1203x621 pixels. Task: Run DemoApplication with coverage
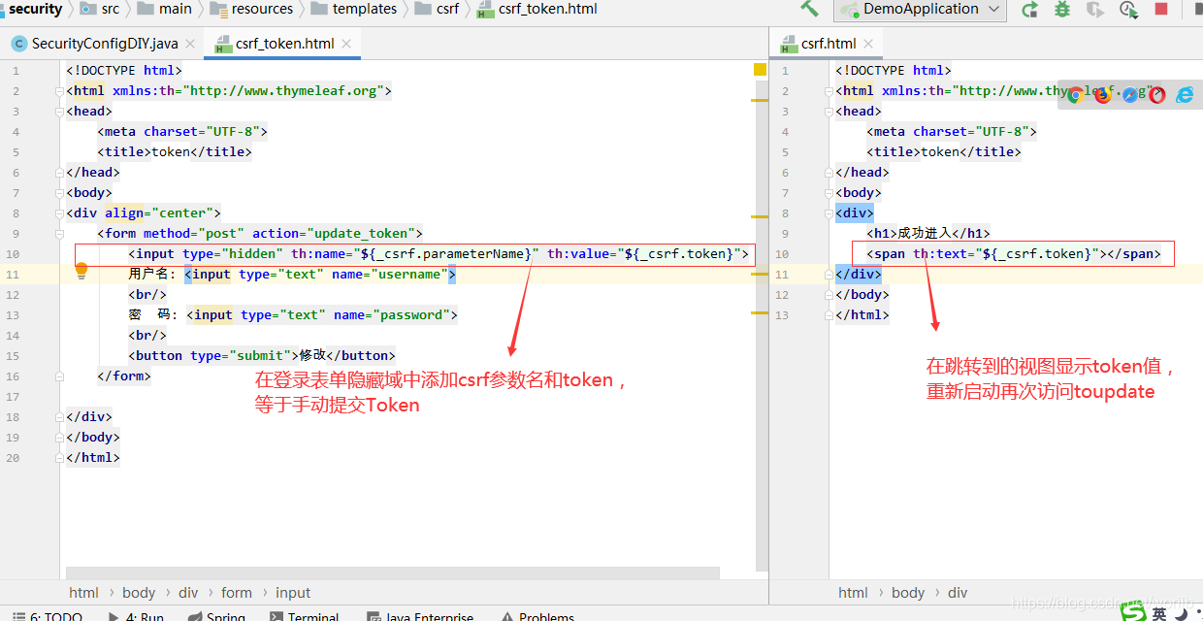pos(1095,10)
